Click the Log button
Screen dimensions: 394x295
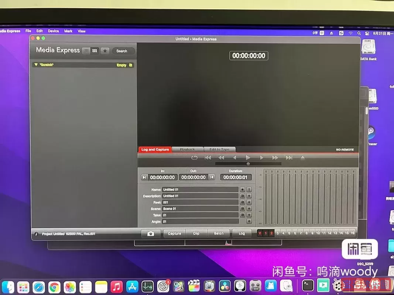[242, 233]
